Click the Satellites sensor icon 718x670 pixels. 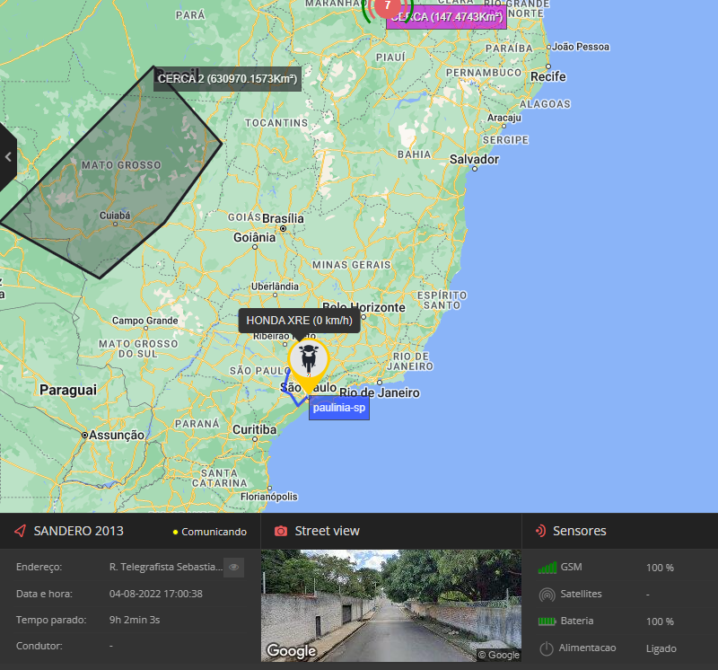click(x=547, y=595)
